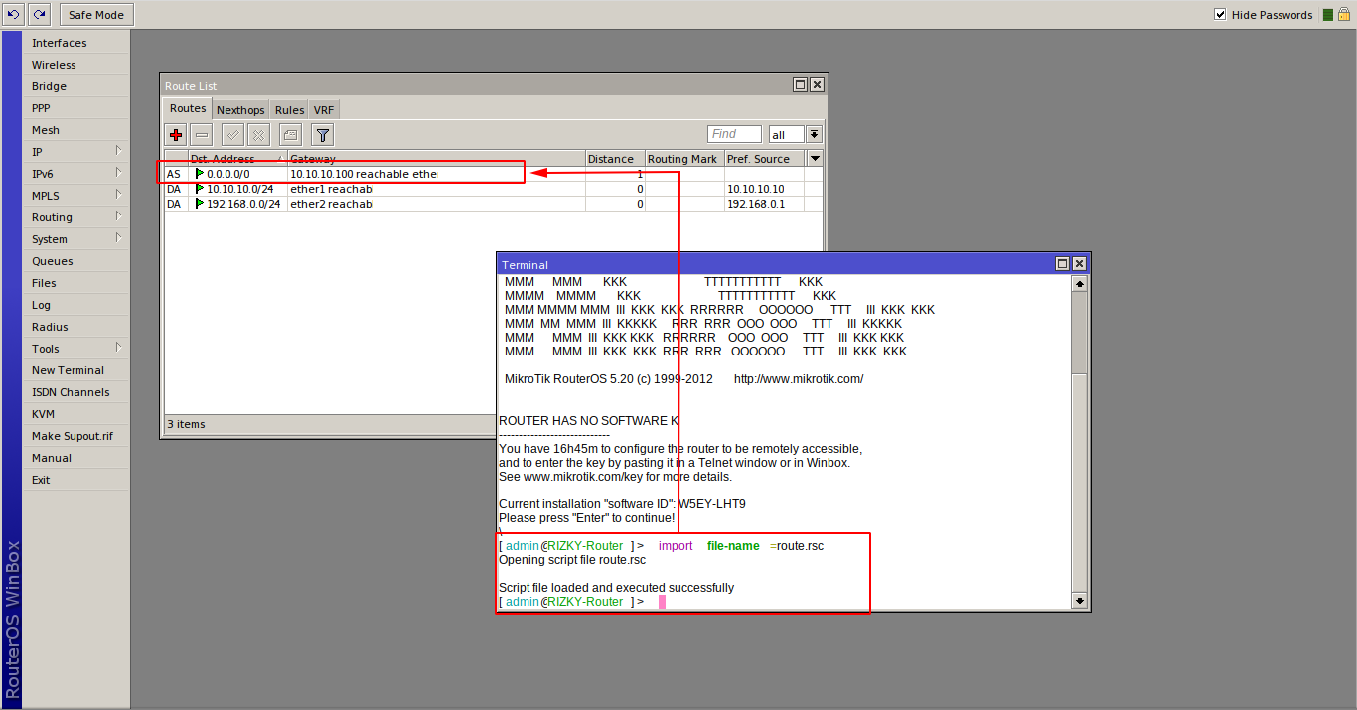This screenshot has width=1357, height=710.
Task: Click the Filter funnel icon
Action: [x=322, y=135]
